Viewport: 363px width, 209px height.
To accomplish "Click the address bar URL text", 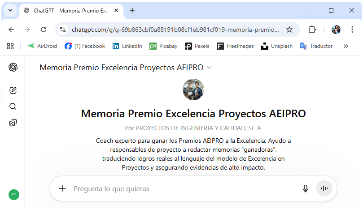I will 175,30.
